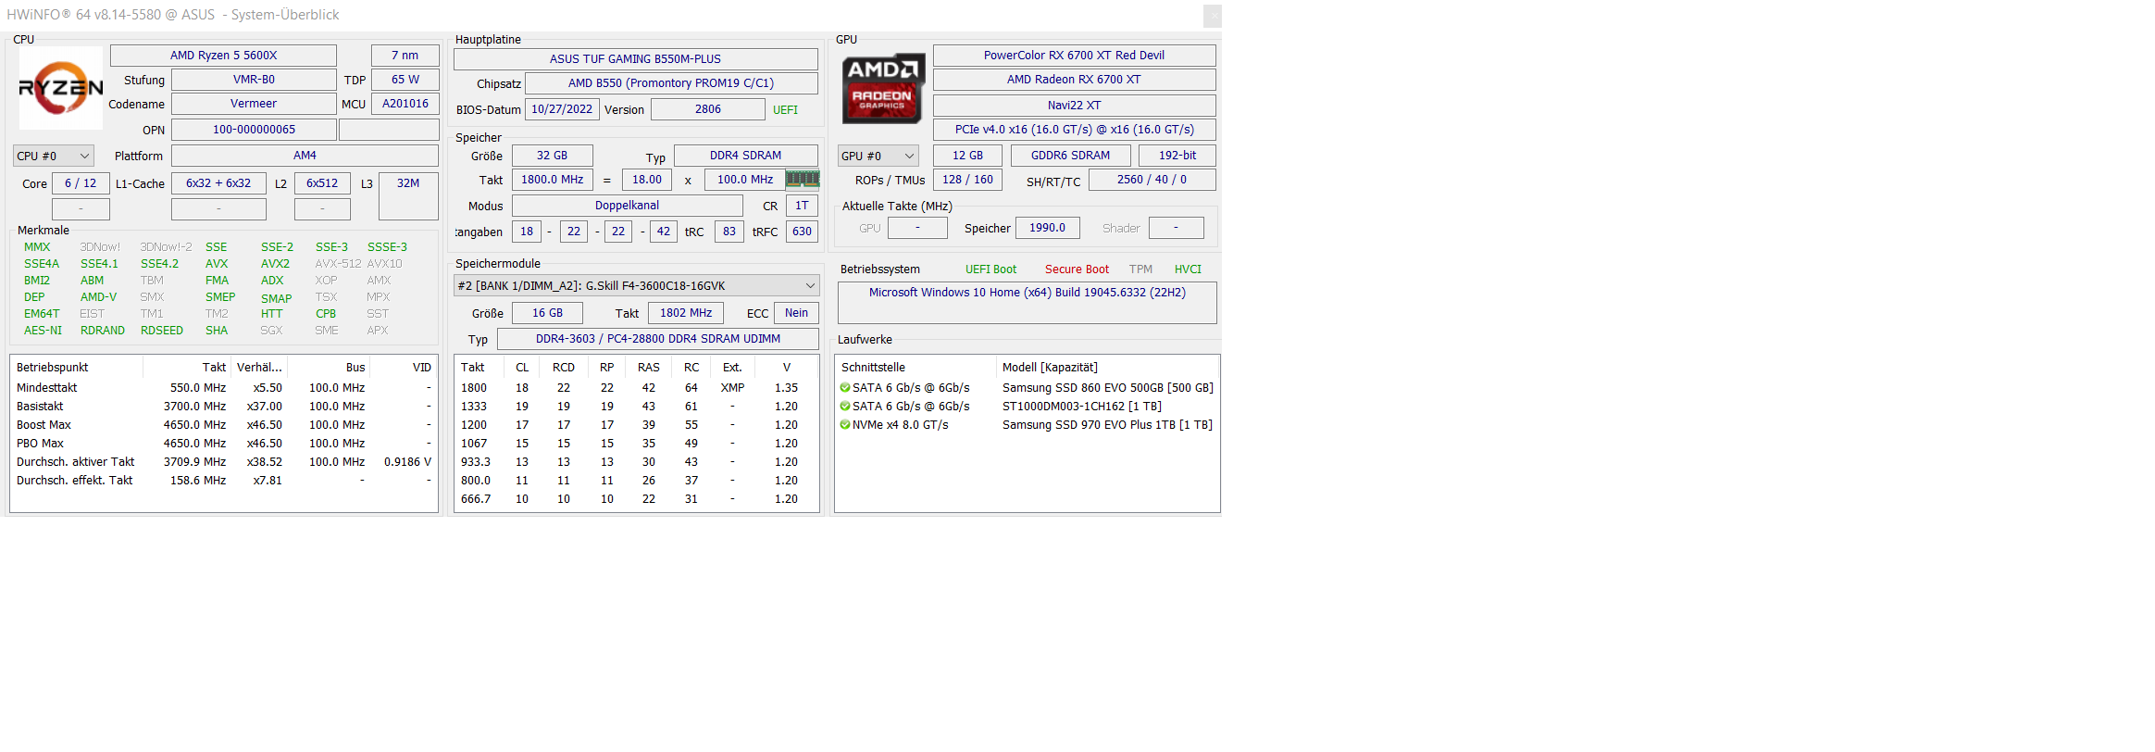Click the memory clock 1800.0 MHz field
The height and width of the screenshot is (752, 2155).
[x=552, y=180]
